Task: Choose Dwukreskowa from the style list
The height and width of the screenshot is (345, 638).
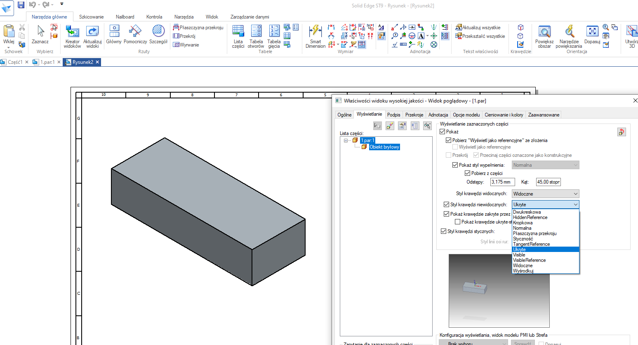Action: point(546,212)
